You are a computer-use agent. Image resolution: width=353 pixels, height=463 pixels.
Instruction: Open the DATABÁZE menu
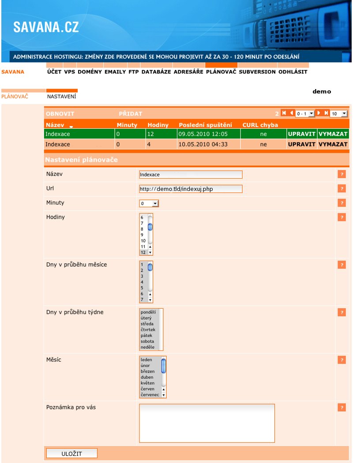(156, 72)
